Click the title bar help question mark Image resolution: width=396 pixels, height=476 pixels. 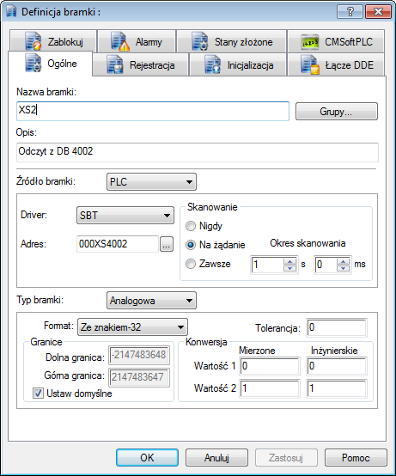click(350, 11)
